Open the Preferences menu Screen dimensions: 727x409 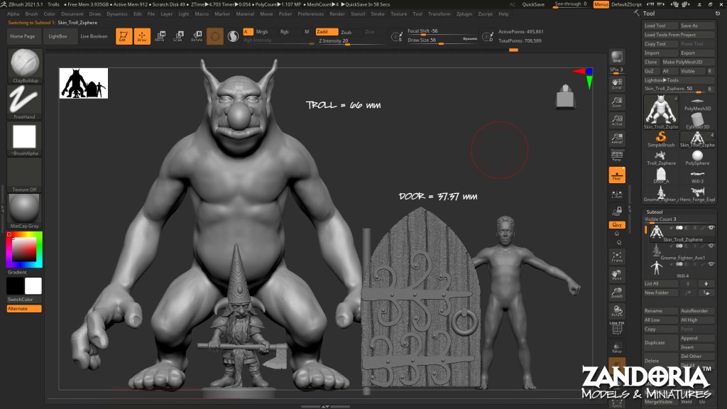[310, 13]
